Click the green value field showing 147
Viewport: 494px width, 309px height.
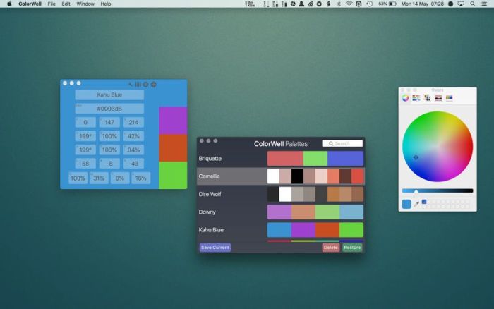coord(109,122)
